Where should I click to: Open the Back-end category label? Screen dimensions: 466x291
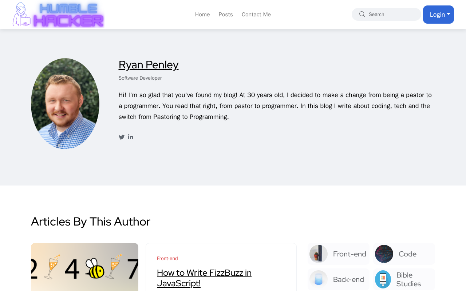348,279
